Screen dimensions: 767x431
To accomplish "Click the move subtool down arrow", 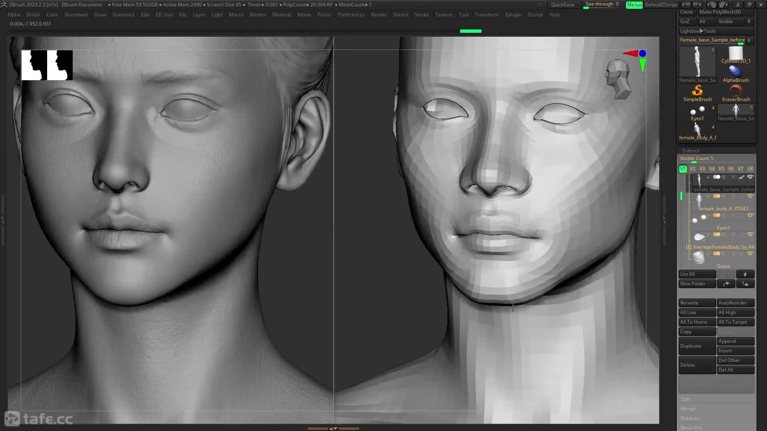I will pos(745,274).
